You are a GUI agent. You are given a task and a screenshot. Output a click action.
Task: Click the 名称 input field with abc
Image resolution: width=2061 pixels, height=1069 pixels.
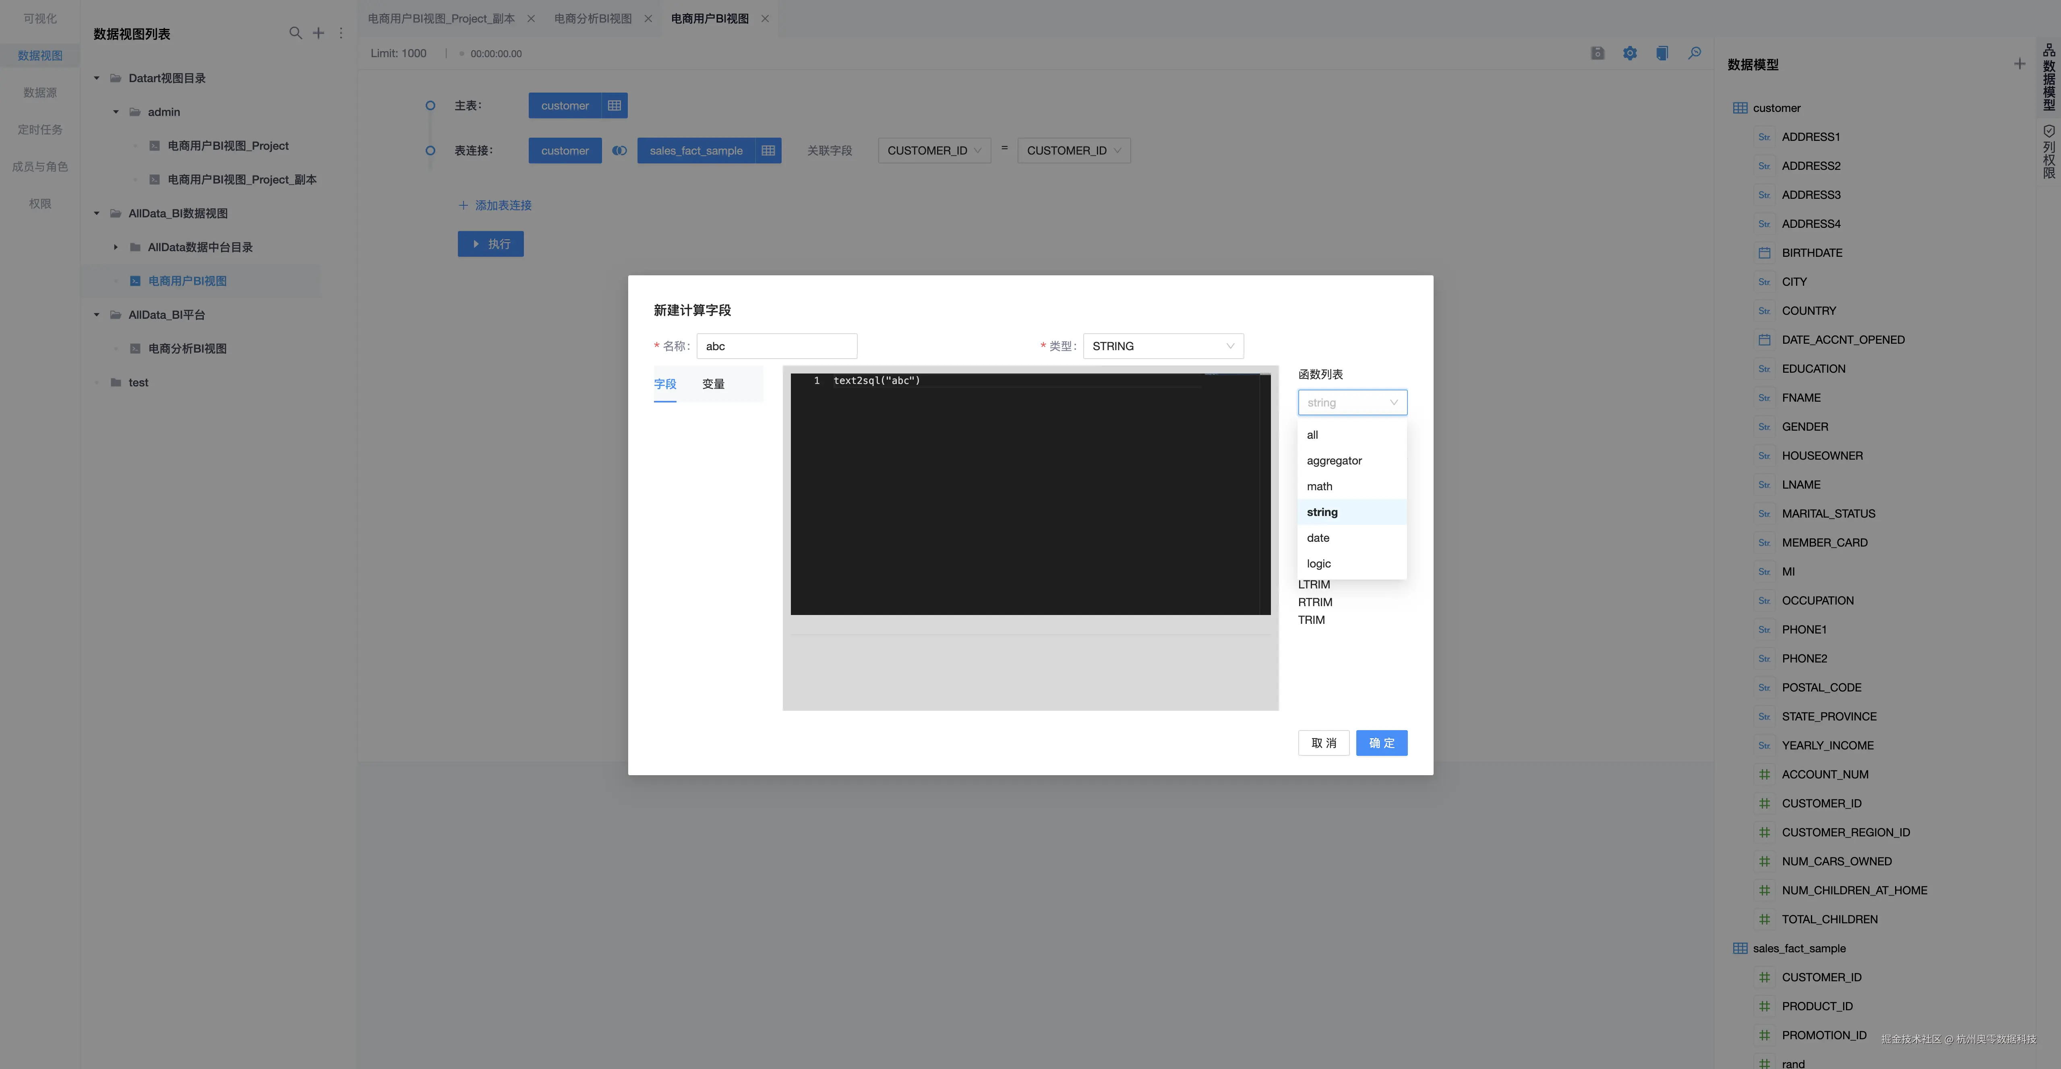(776, 346)
